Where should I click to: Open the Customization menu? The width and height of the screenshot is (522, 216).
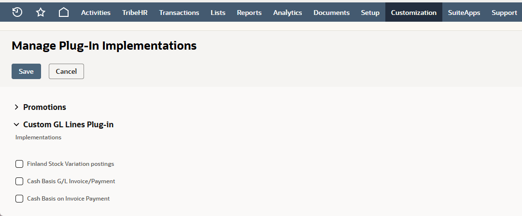(414, 13)
